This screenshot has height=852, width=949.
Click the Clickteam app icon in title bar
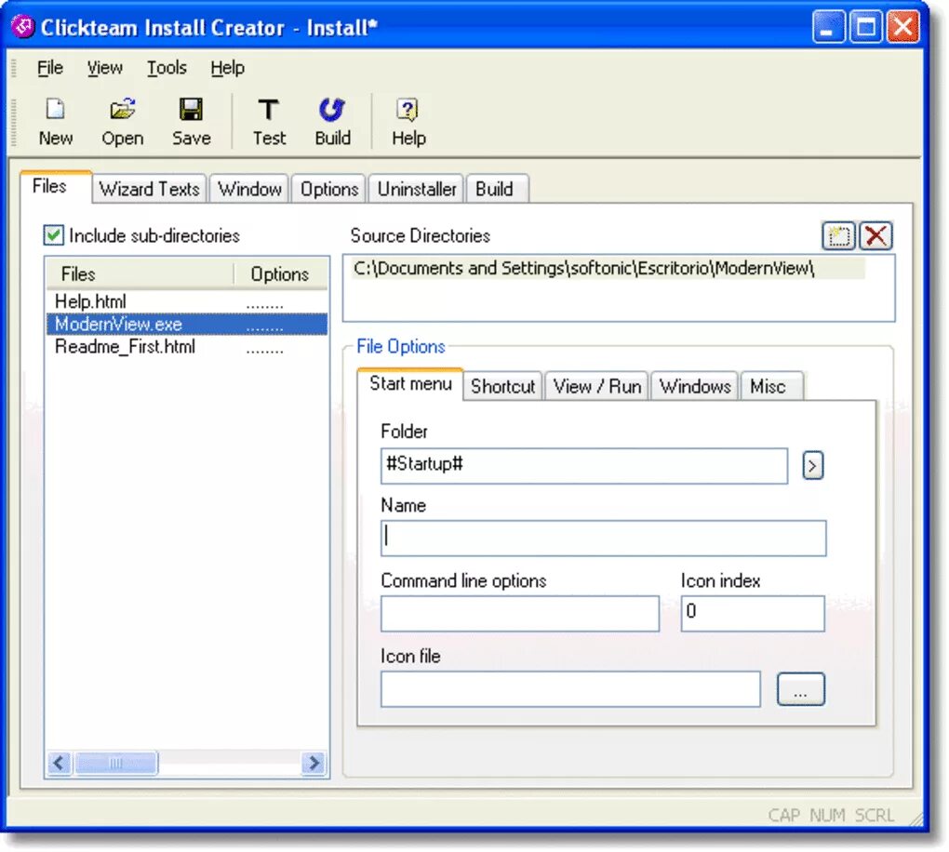point(23,27)
